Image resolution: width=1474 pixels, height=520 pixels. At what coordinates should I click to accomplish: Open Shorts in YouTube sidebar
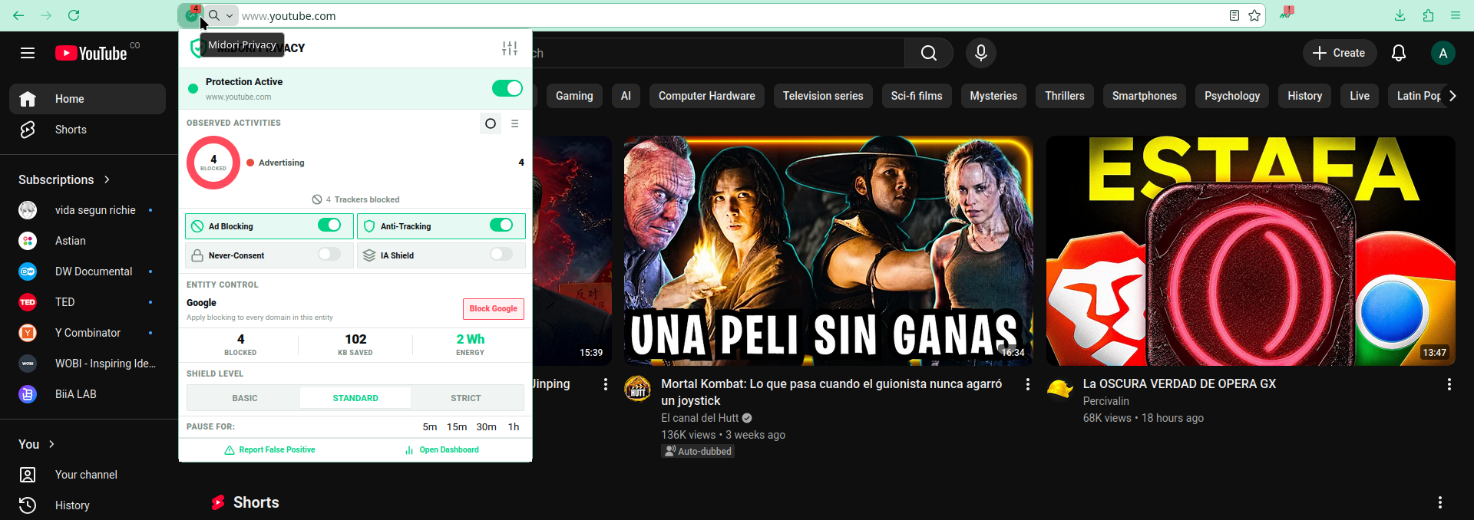point(88,130)
